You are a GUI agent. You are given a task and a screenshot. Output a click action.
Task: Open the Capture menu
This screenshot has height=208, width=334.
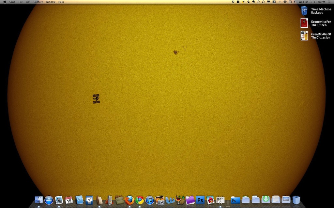38,2
